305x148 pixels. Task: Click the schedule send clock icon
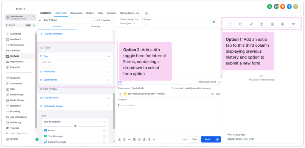pos(217,139)
